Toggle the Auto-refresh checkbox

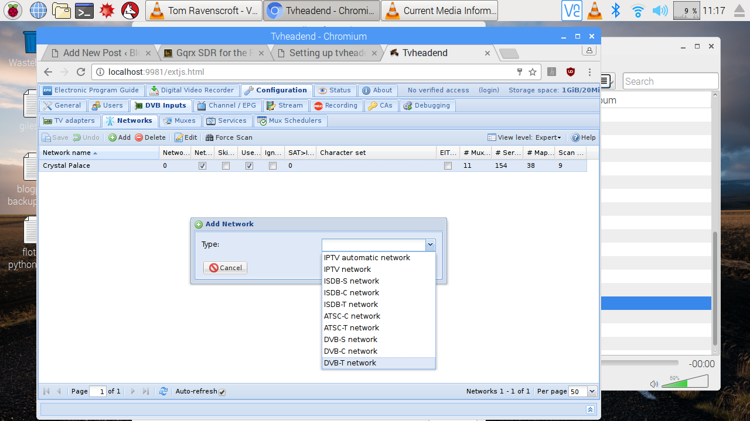(222, 392)
